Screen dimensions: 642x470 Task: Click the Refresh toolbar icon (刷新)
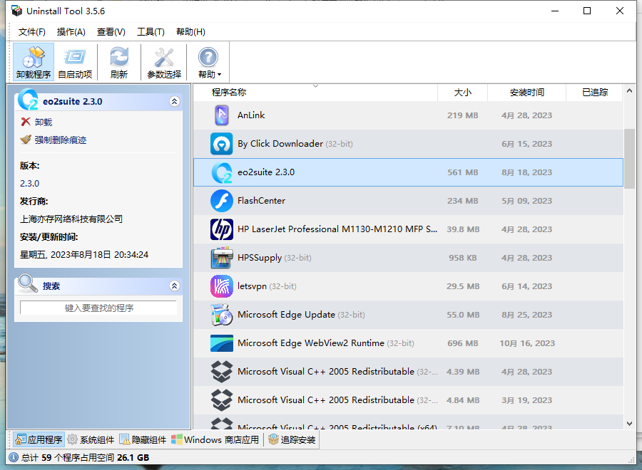click(x=119, y=62)
